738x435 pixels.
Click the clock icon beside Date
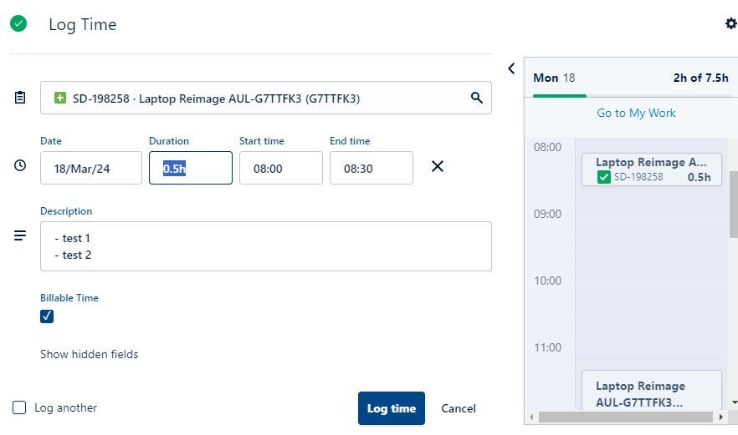click(20, 166)
